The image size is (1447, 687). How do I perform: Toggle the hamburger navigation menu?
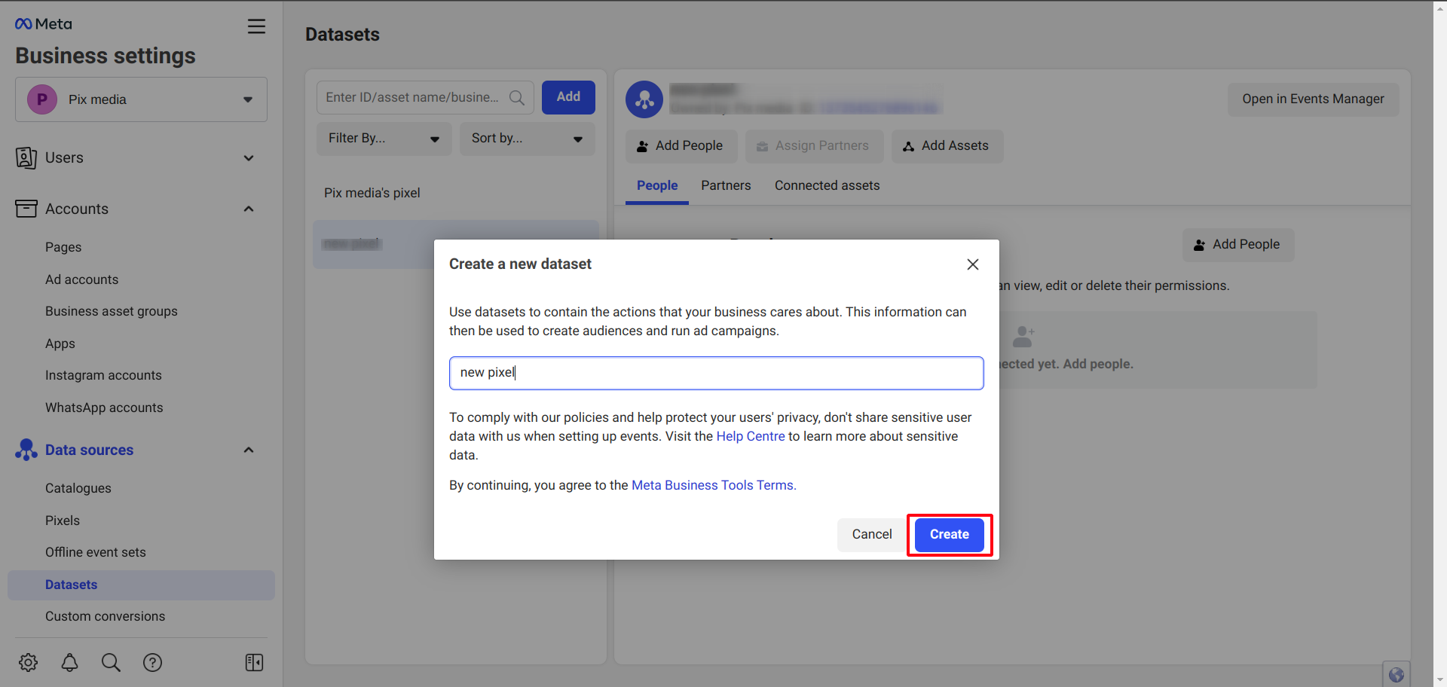coord(256,26)
